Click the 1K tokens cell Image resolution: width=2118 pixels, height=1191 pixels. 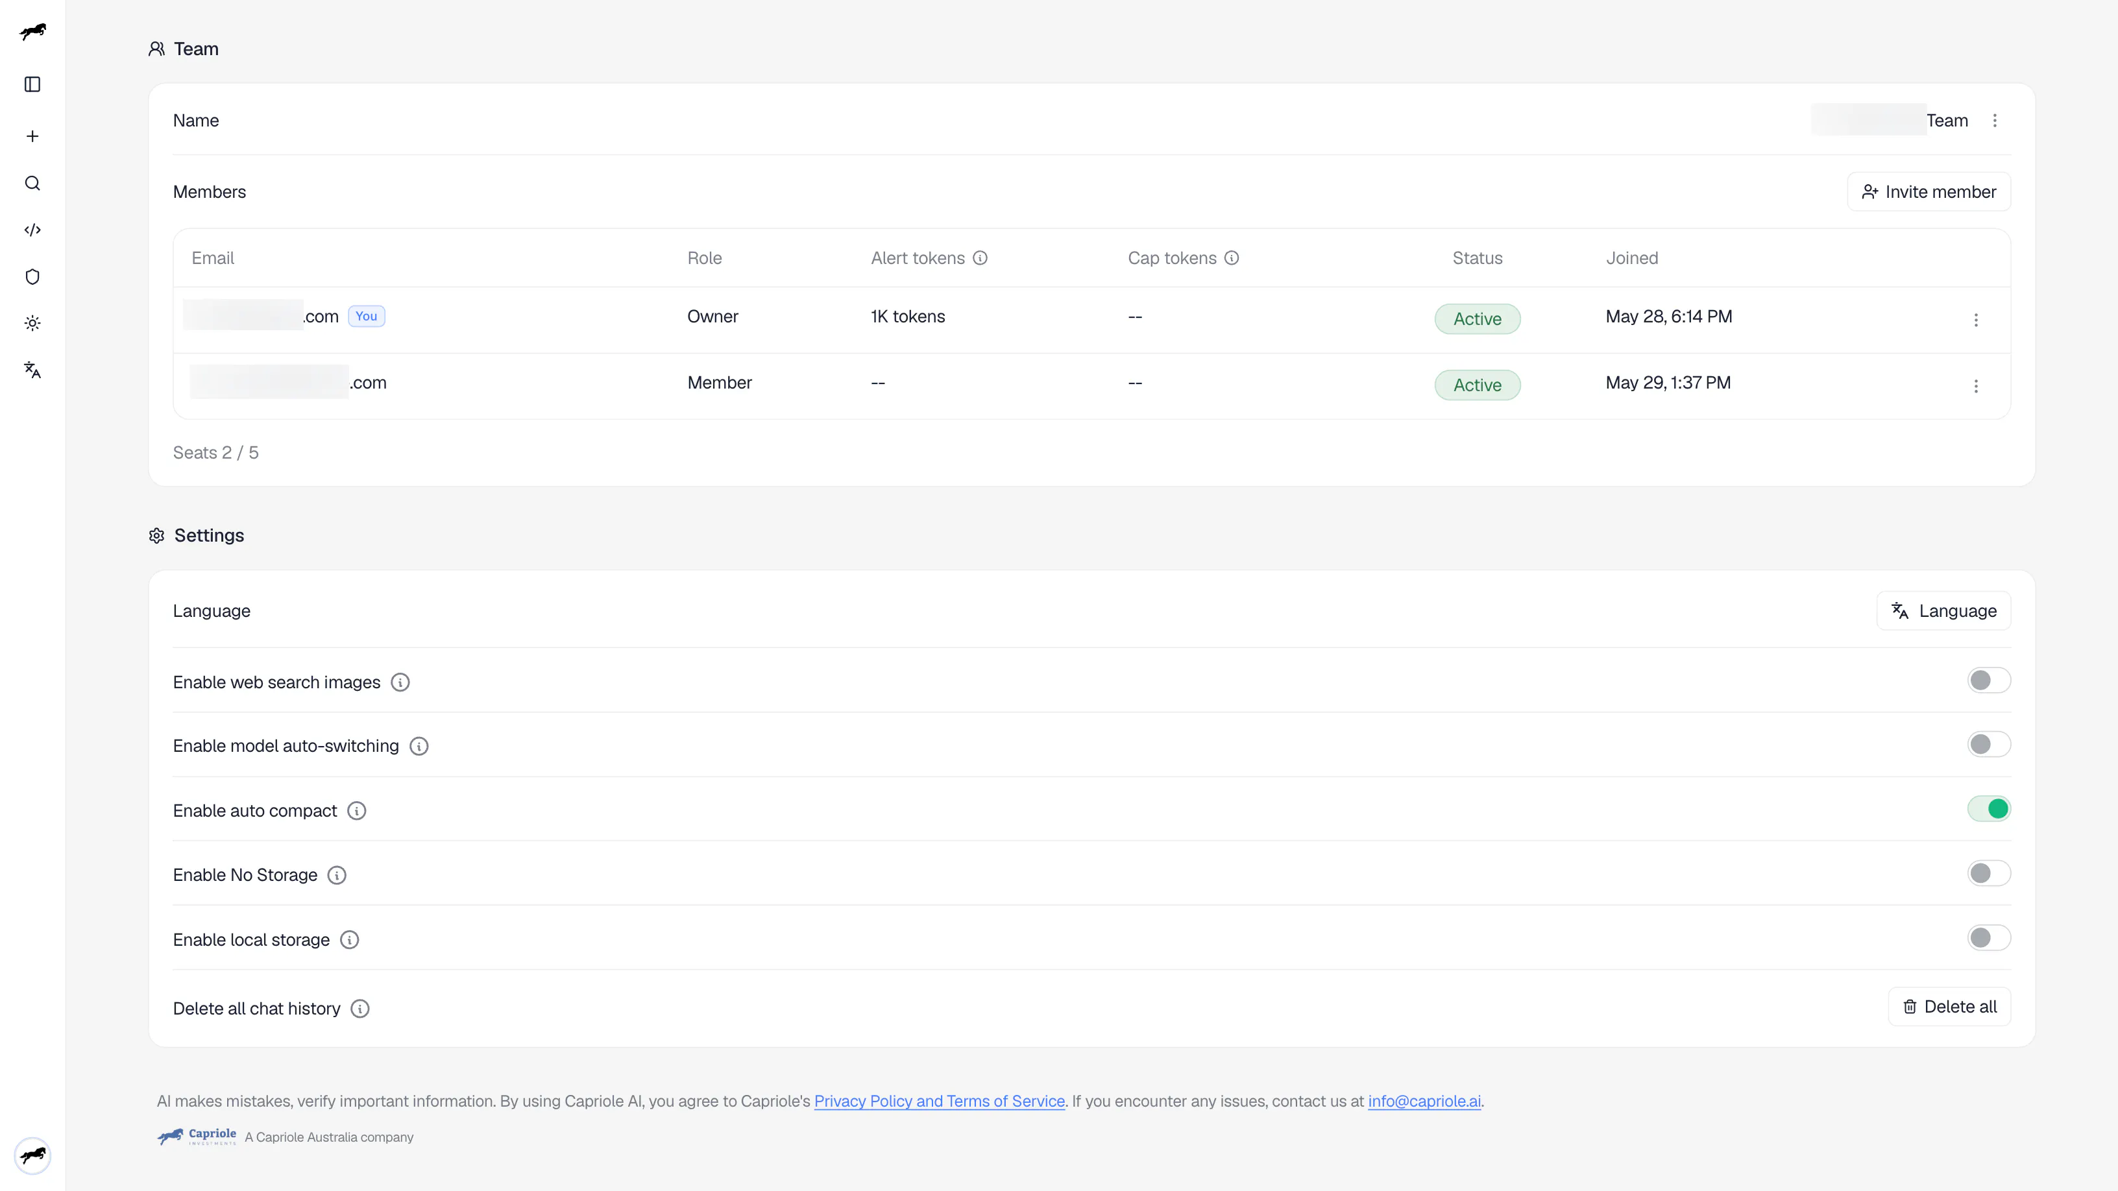point(908,317)
